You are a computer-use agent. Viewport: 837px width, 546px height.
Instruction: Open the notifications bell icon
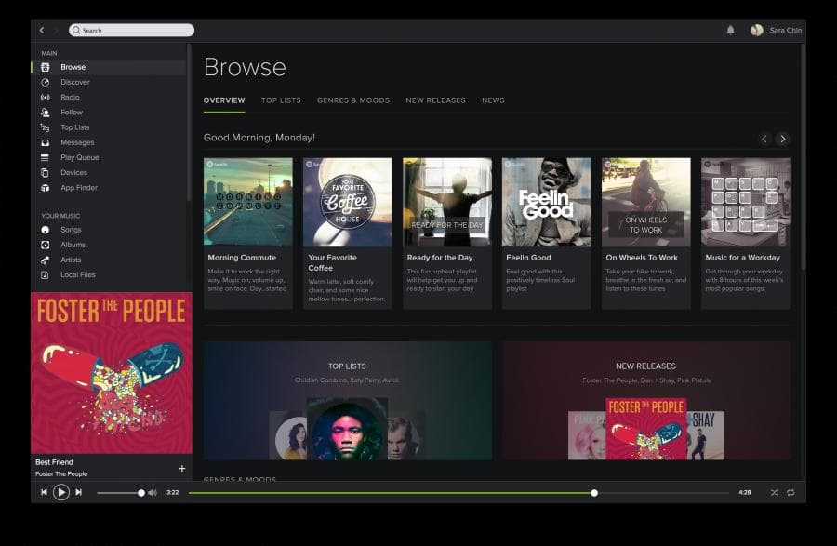pyautogui.click(x=730, y=30)
